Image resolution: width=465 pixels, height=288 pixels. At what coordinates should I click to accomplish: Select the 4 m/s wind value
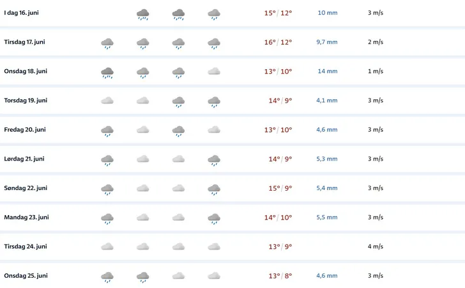point(376,246)
